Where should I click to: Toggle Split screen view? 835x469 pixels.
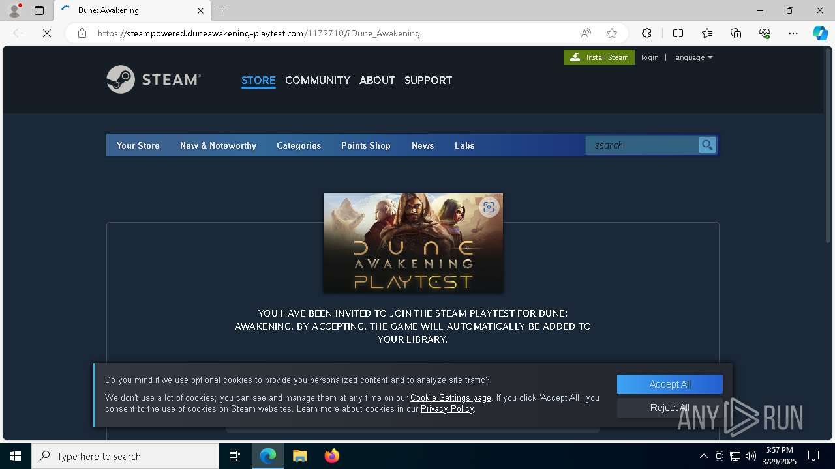point(678,33)
